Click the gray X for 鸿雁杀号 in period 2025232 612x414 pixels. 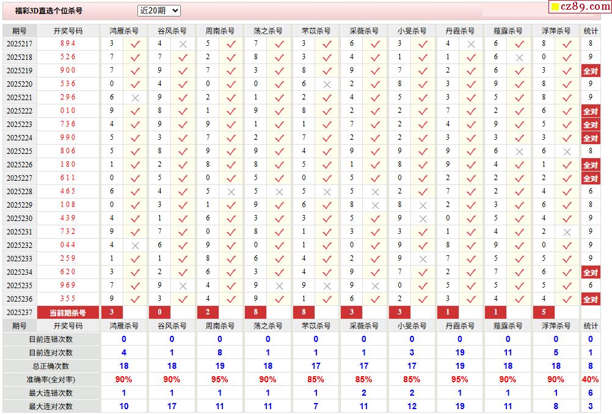coord(135,246)
